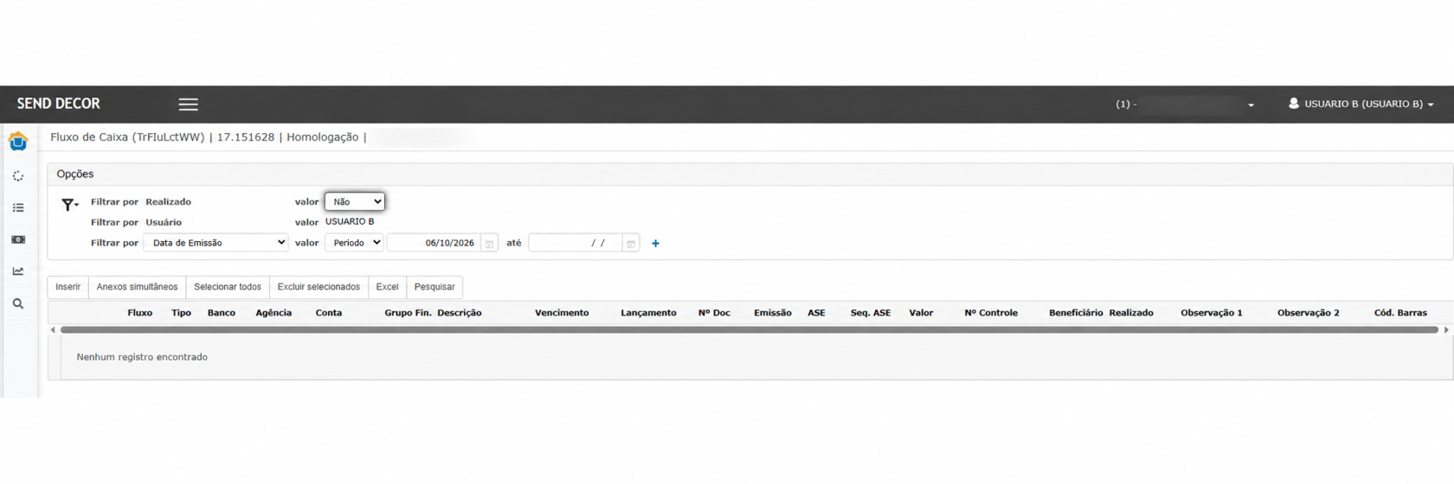Click the home logo icon in the sidebar
The height and width of the screenshot is (484, 1454).
click(x=18, y=141)
